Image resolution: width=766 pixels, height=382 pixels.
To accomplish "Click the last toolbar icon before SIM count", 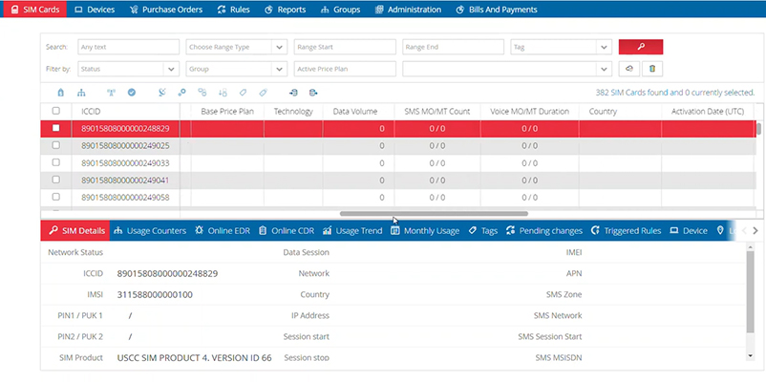I will coord(313,93).
